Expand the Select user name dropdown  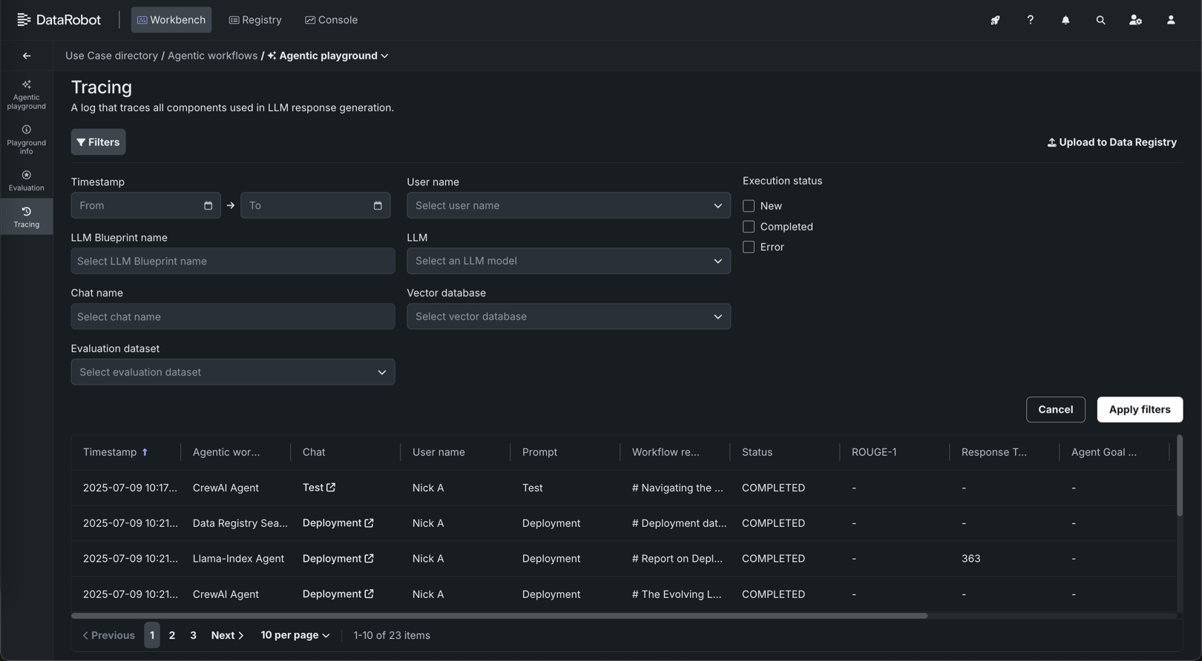[x=568, y=205]
